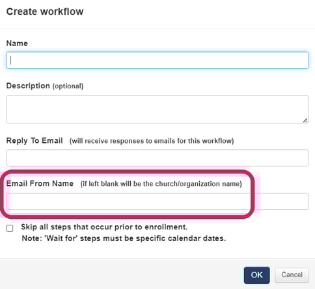The height and width of the screenshot is (289, 315).
Task: Select the Email From Name input box
Action: [157, 201]
